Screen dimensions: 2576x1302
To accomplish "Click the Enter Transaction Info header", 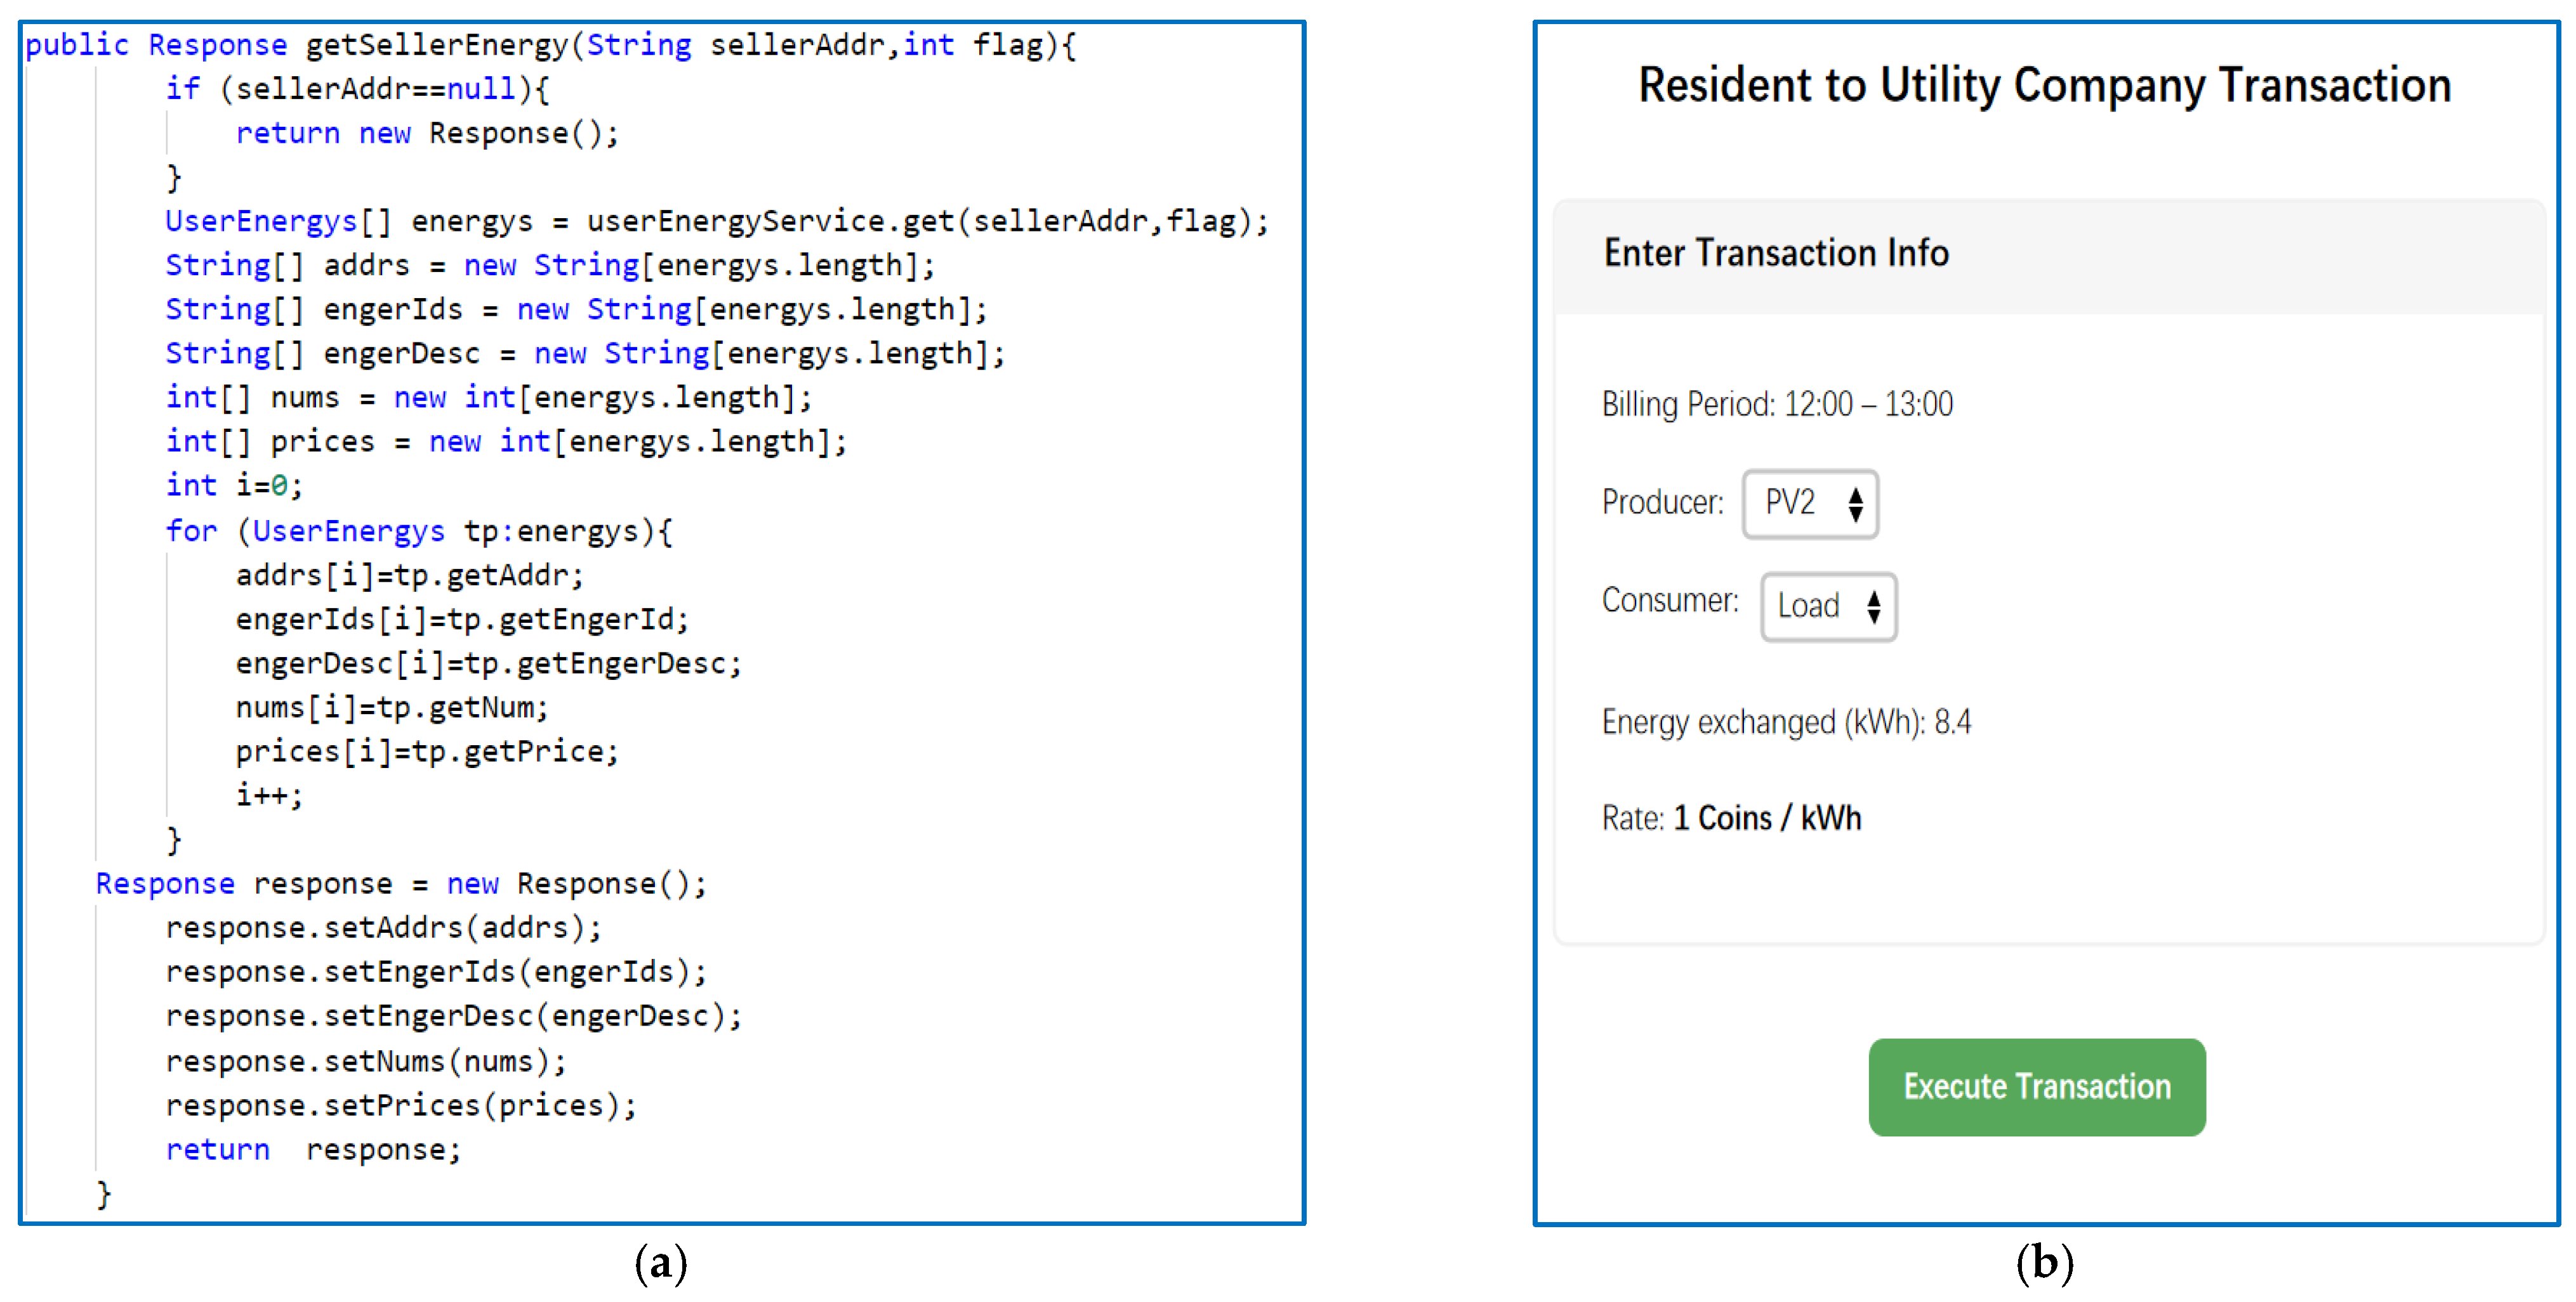I will (x=1776, y=254).
